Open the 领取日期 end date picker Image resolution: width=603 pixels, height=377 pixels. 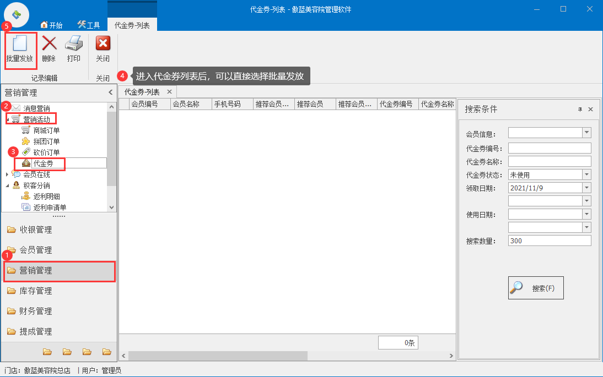tap(586, 201)
